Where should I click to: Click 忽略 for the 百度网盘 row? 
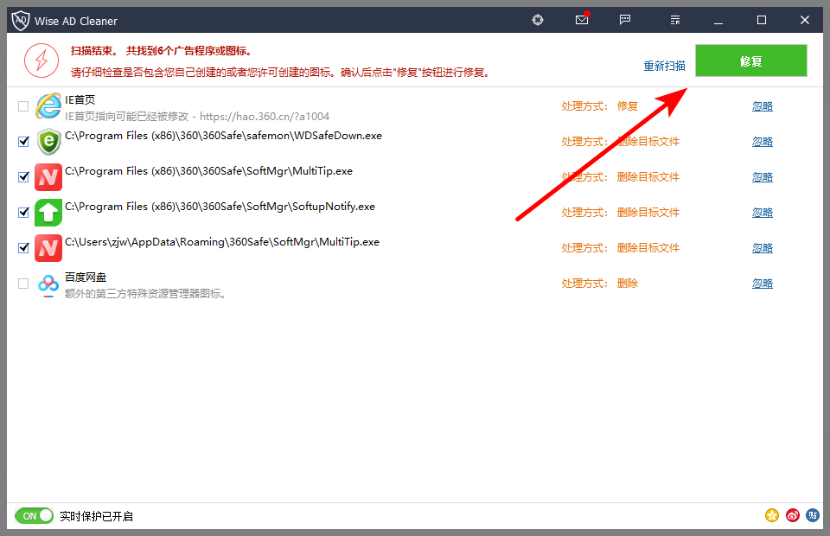pyautogui.click(x=763, y=284)
